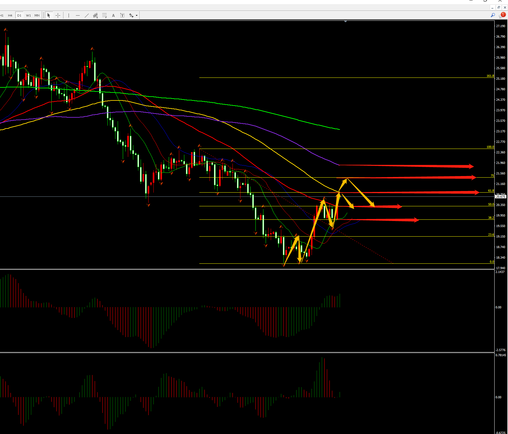508x434 pixels.
Task: Pick the Fibonacci retracement tool
Action: (x=104, y=15)
